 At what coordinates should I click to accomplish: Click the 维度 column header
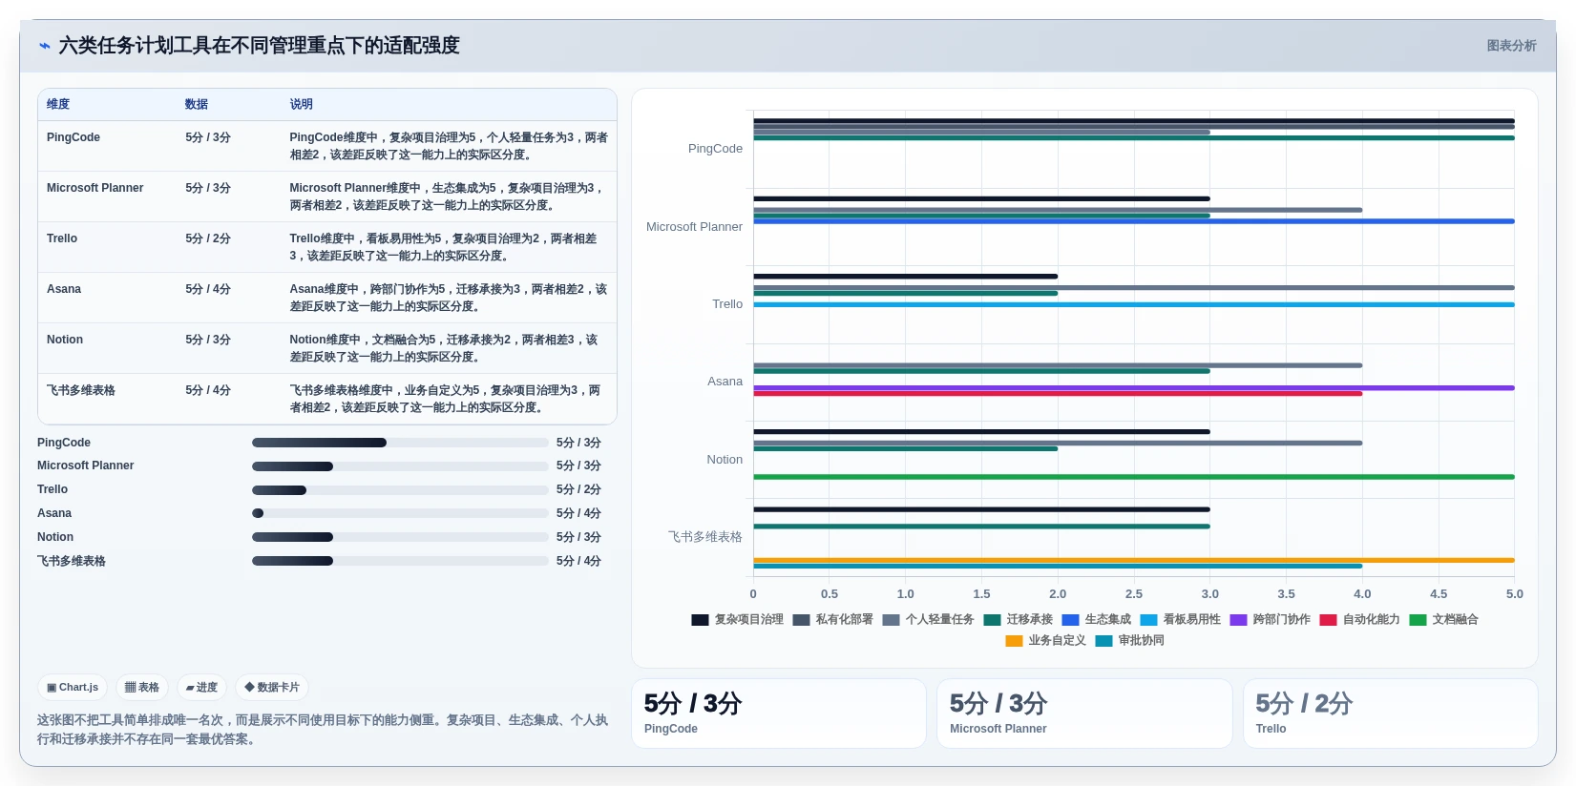click(x=58, y=104)
